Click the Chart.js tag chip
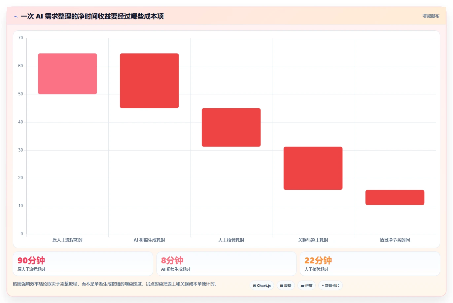The height and width of the screenshot is (303, 453). 262,286
